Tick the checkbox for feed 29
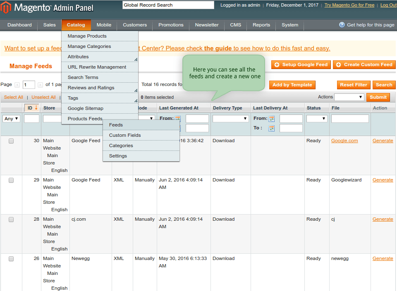 tap(11, 180)
